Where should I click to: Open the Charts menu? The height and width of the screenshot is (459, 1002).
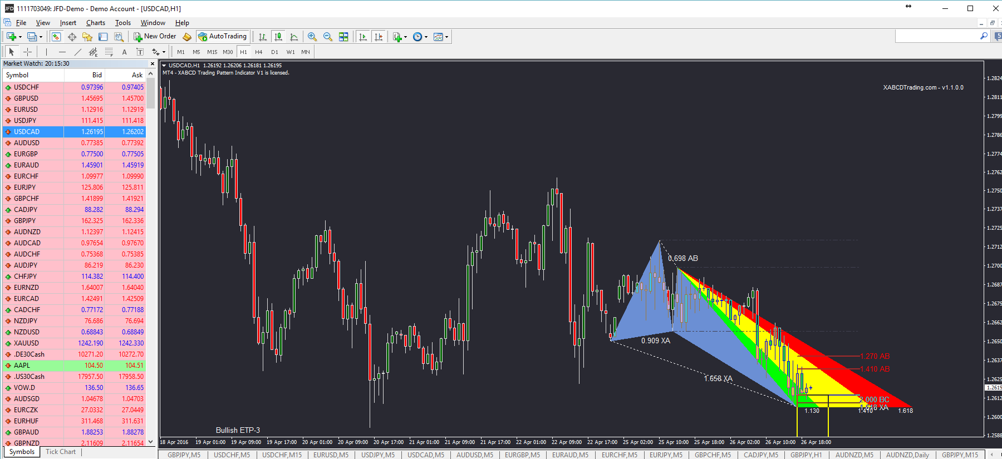pyautogui.click(x=96, y=23)
